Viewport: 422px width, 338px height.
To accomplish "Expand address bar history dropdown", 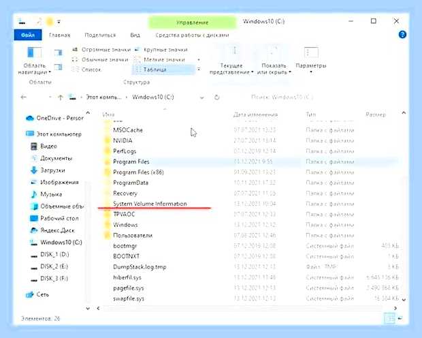I will click(x=202, y=97).
